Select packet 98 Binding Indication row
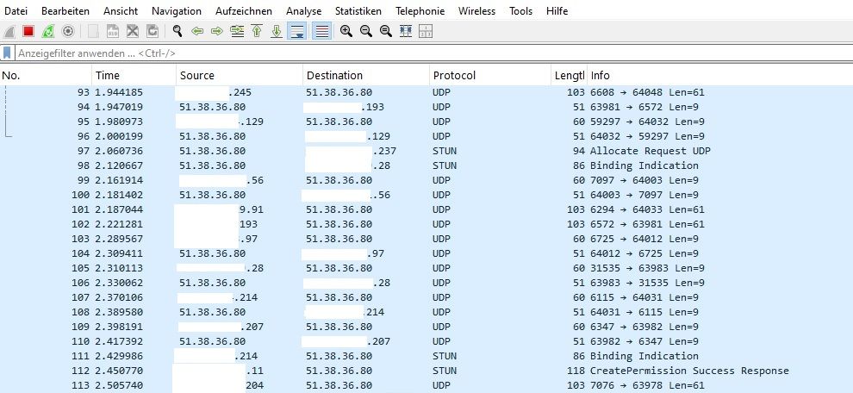Viewport: 853px width, 393px height. tap(426, 165)
